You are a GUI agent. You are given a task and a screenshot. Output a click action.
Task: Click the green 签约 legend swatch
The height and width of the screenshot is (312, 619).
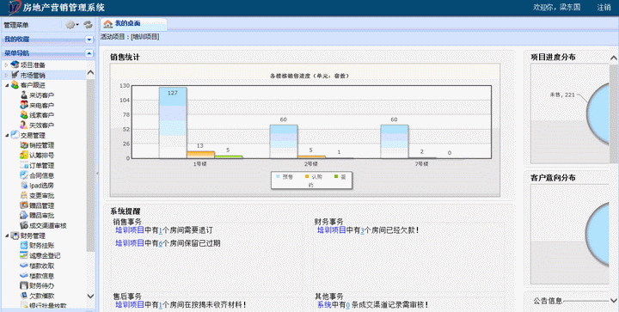coord(336,177)
